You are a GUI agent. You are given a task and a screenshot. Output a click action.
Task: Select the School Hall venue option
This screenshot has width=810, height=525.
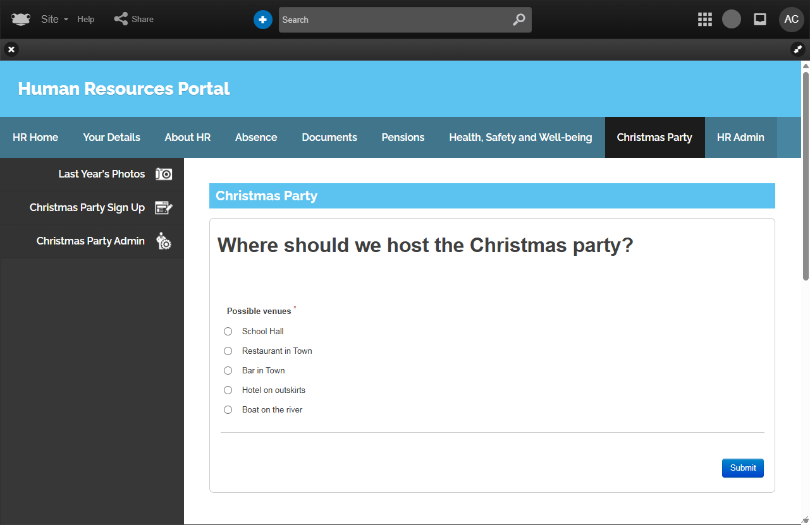(228, 332)
